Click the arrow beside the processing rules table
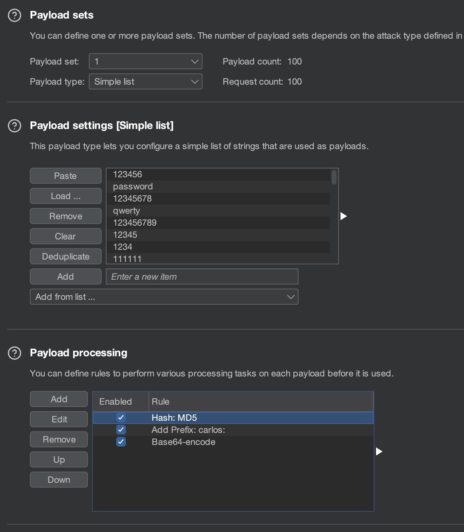Image resolution: width=464 pixels, height=532 pixels. [x=379, y=451]
